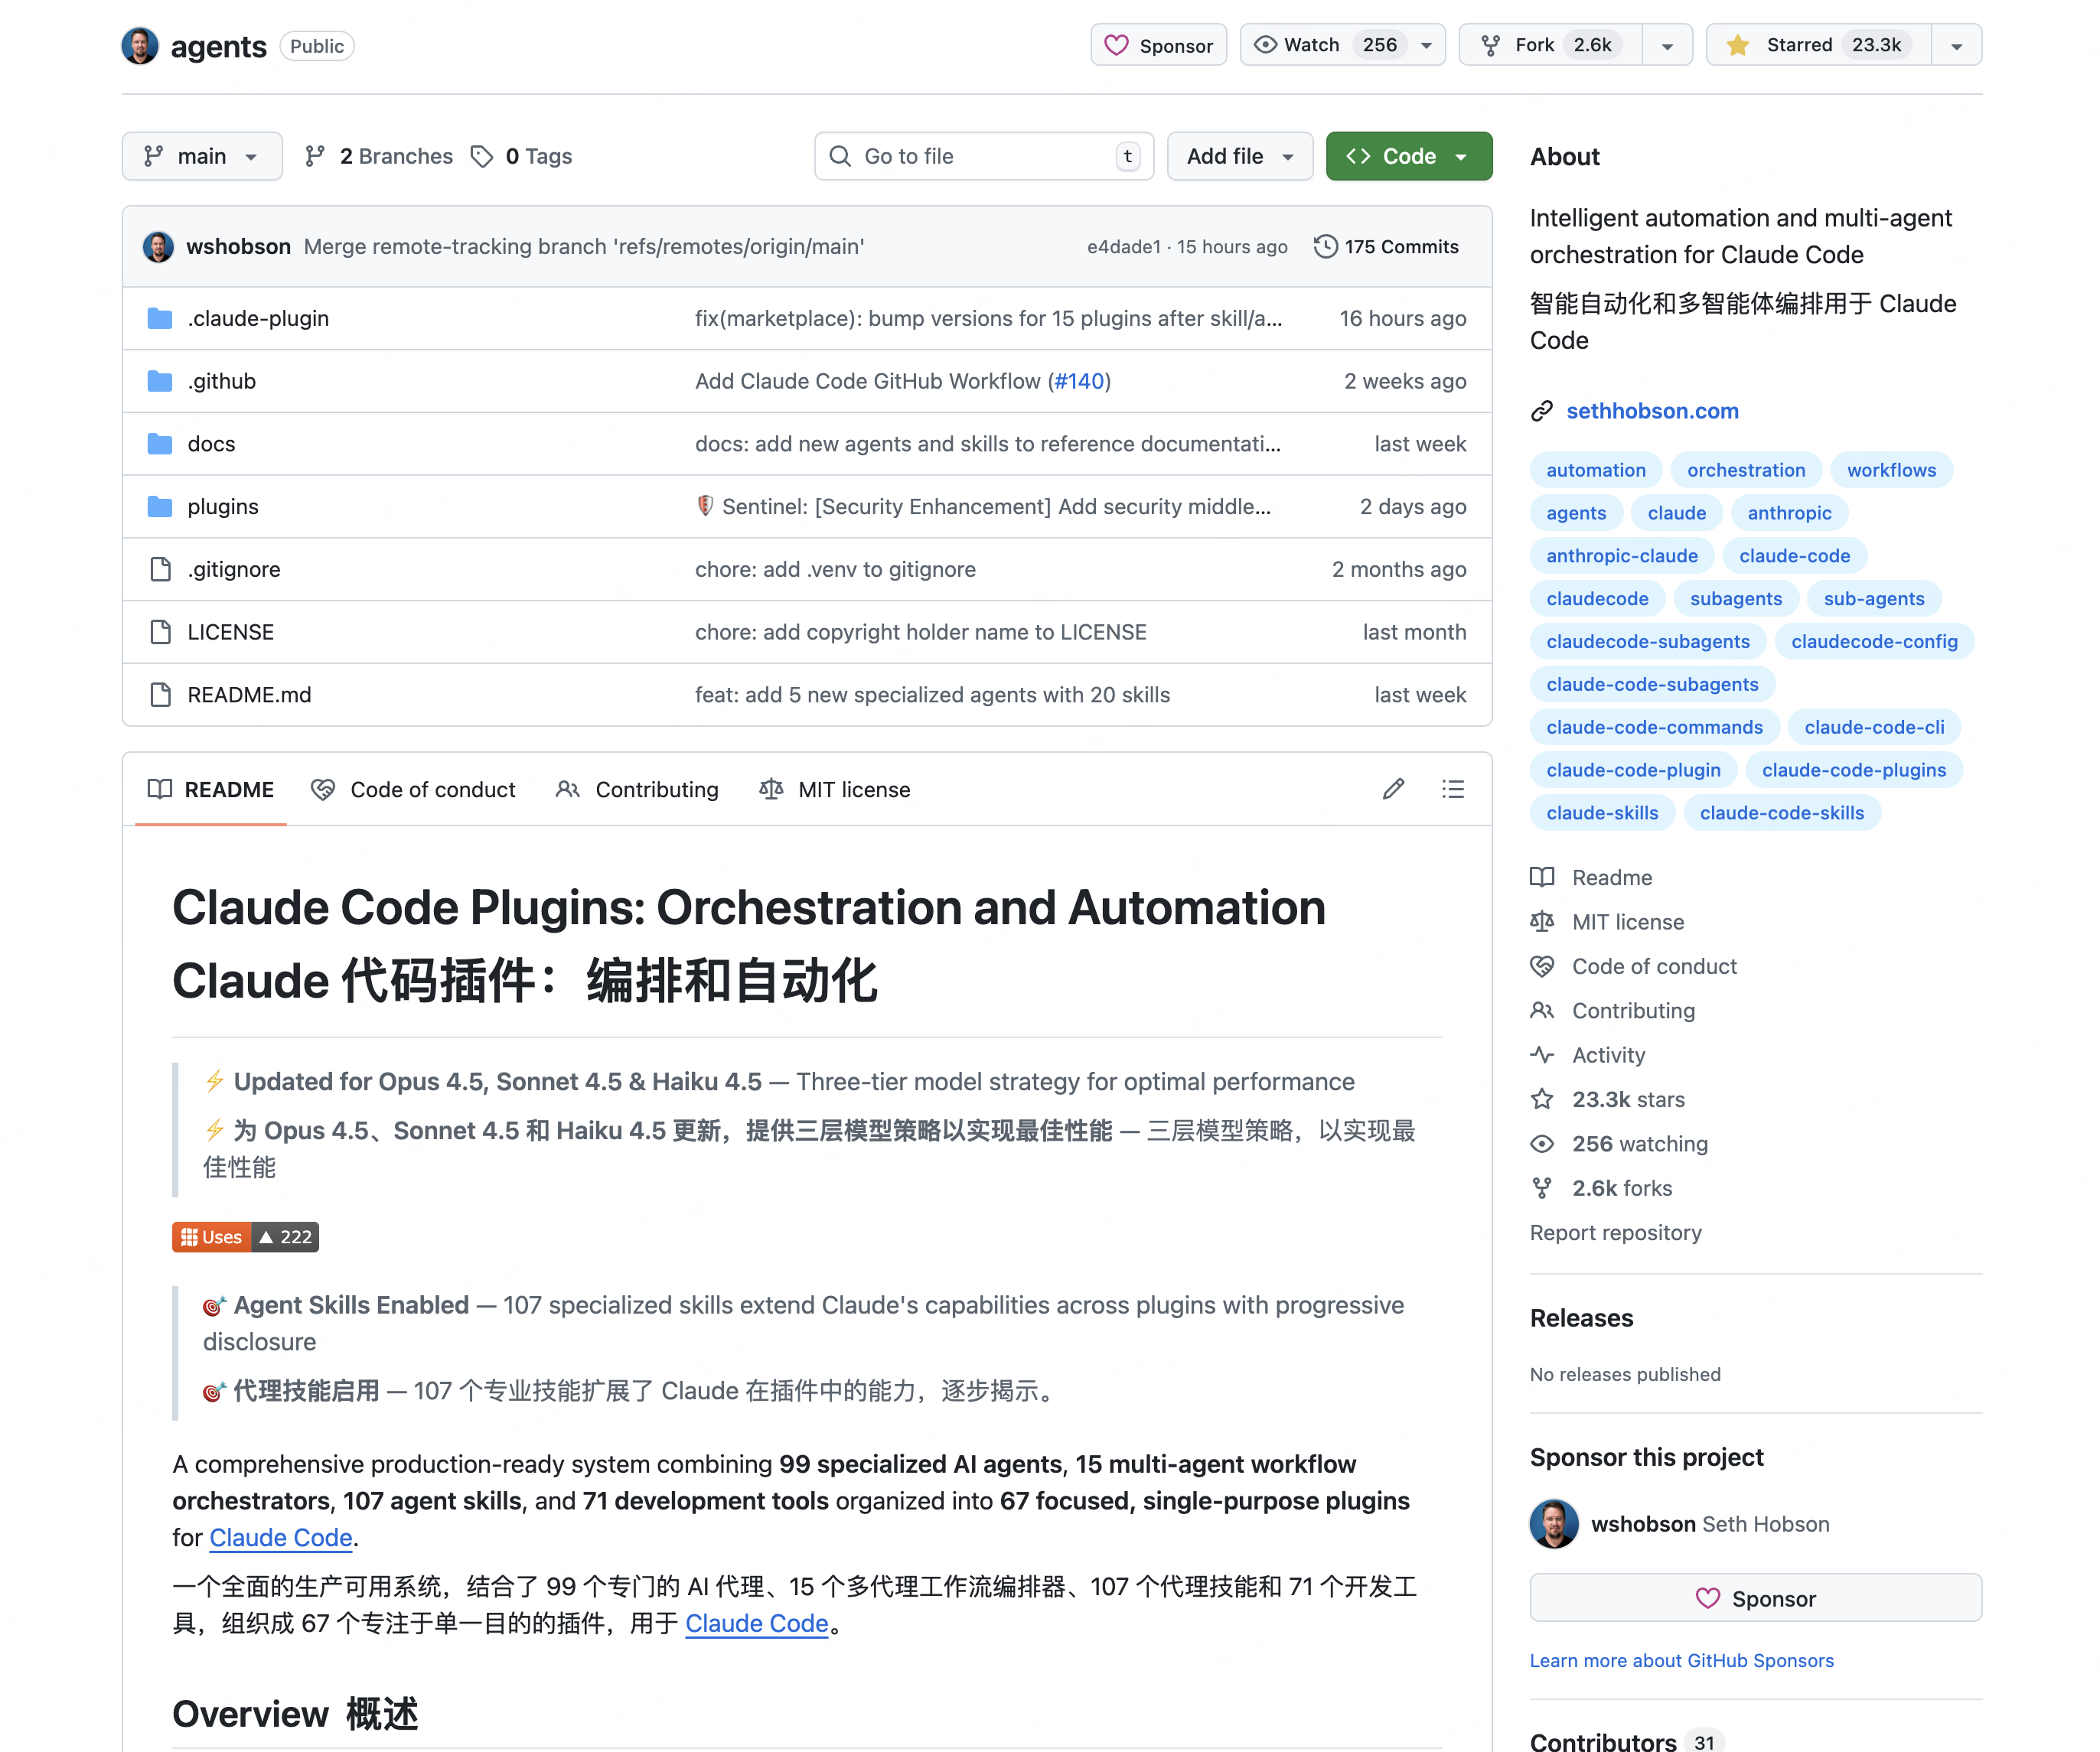Click the branches icon beside 2 Branches
This screenshot has height=1752, width=2100.
click(x=315, y=156)
